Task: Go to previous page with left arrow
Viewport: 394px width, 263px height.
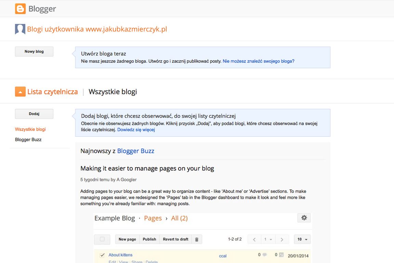Action: tap(254, 239)
